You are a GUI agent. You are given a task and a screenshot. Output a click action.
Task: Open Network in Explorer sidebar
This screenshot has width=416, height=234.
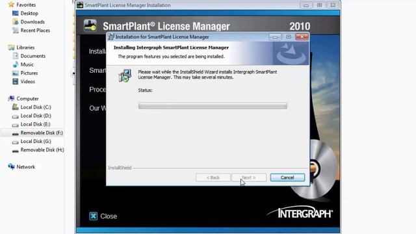coord(26,167)
